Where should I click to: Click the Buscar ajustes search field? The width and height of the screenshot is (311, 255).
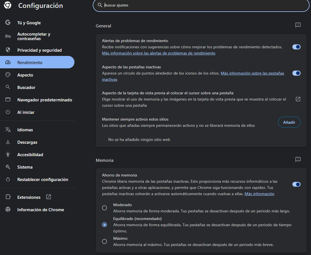201,5
